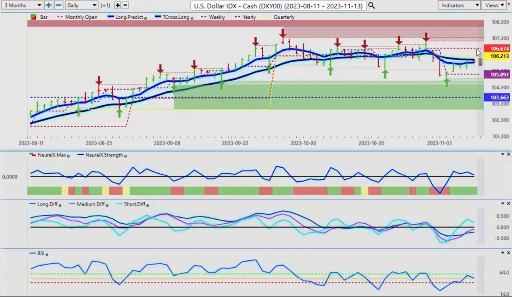Open the Diff panel options arrow

pyautogui.click(x=503, y=203)
